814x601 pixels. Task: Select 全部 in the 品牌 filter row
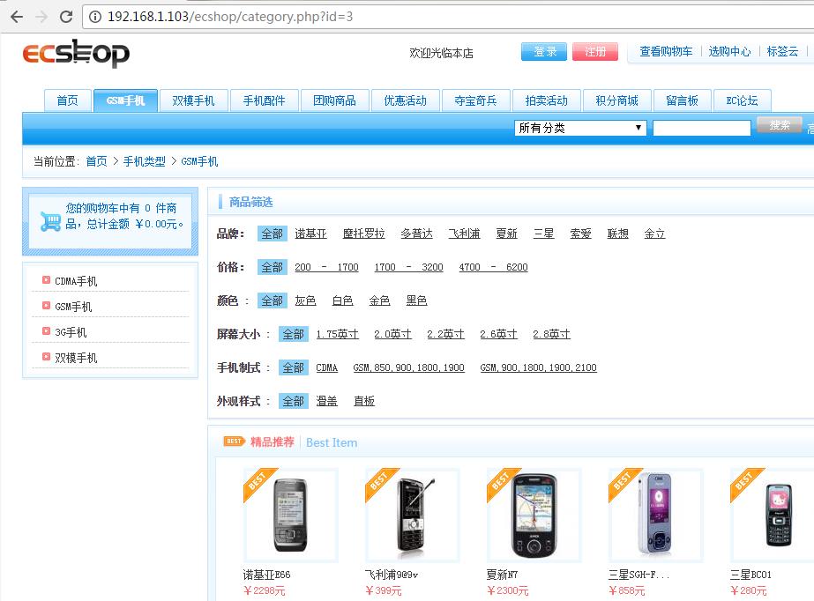coord(272,234)
